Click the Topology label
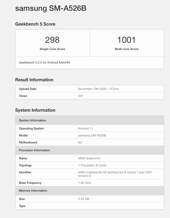This screenshot has width=170, height=218. point(25,165)
